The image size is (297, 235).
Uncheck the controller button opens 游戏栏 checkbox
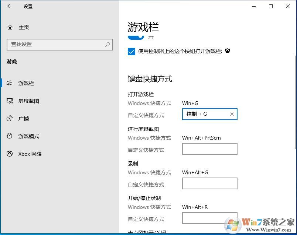pos(132,52)
